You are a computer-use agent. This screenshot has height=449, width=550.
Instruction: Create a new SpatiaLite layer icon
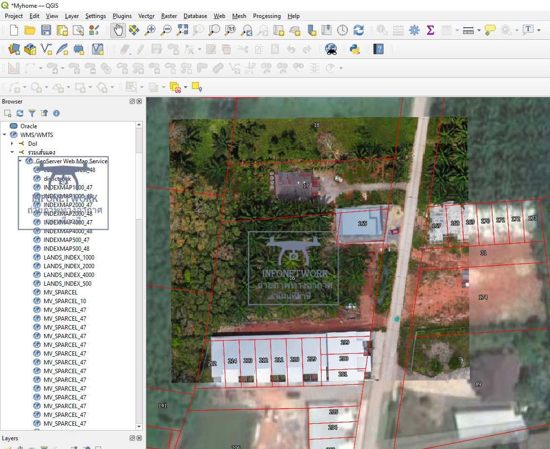point(63,49)
